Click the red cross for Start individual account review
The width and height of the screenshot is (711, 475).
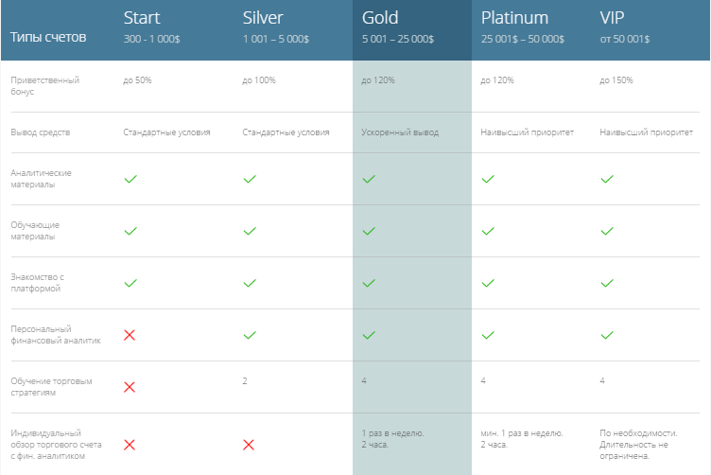click(130, 445)
